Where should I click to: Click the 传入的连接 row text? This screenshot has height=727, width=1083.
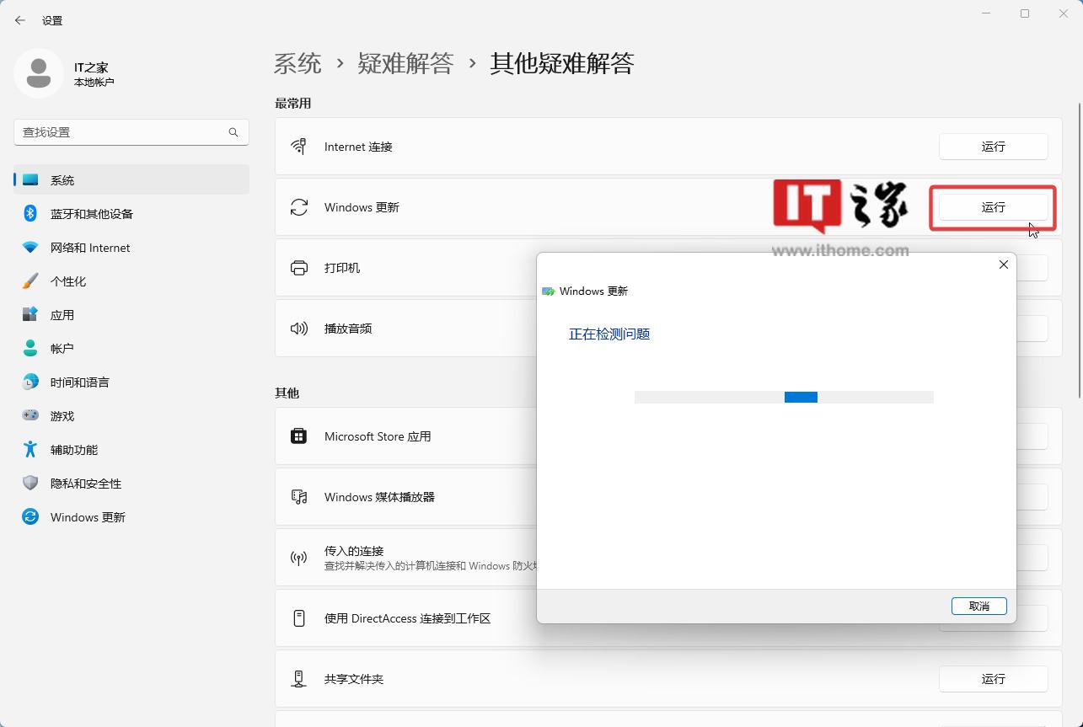pos(354,551)
